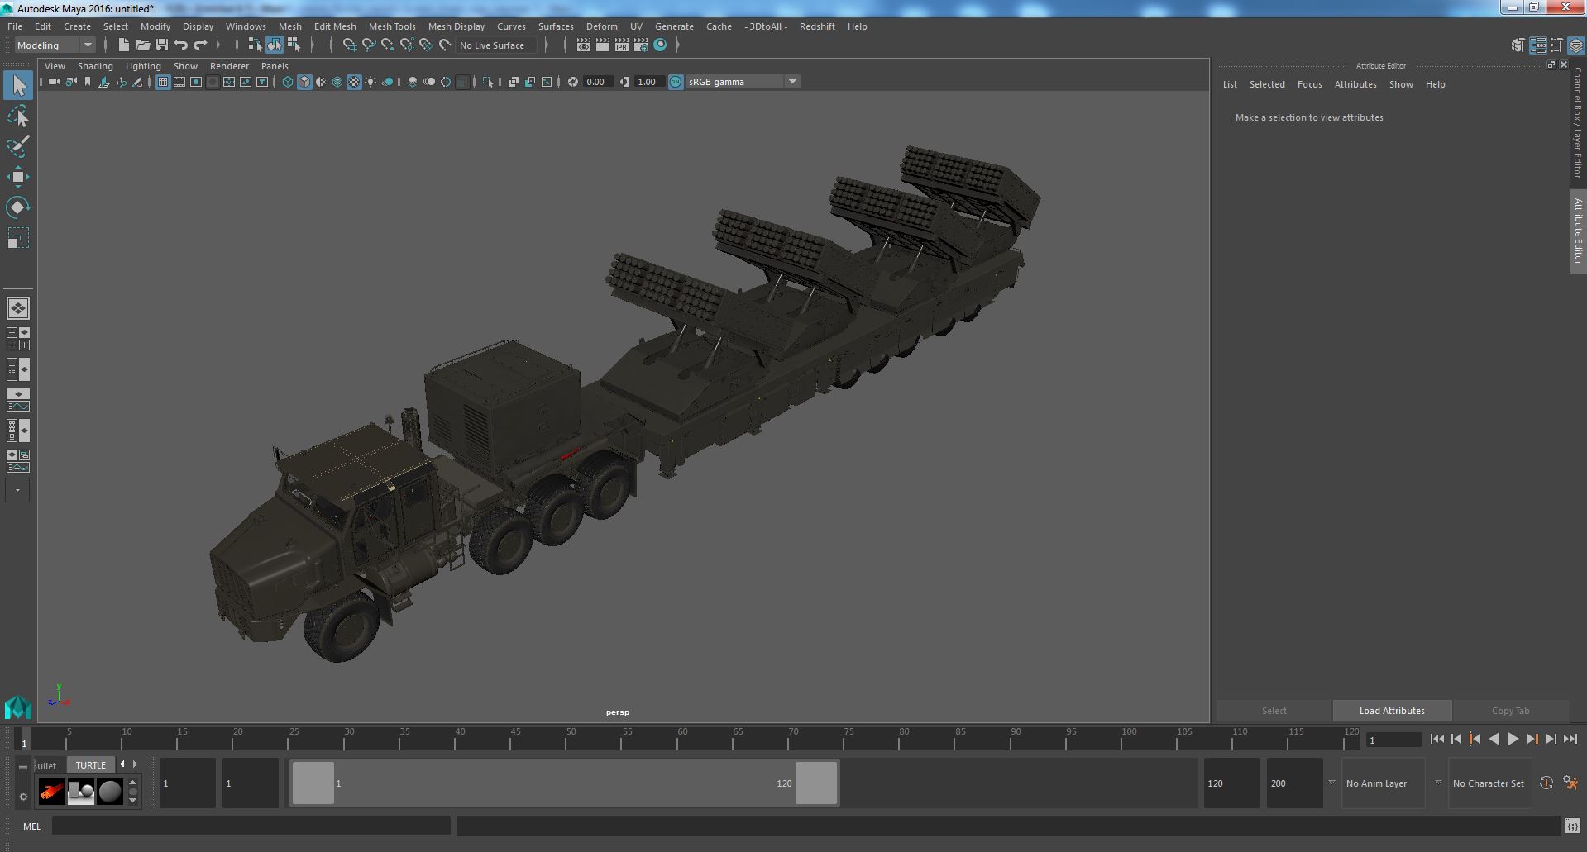The image size is (1587, 852).
Task: Show next shelf tab arrow
Action: 136,764
